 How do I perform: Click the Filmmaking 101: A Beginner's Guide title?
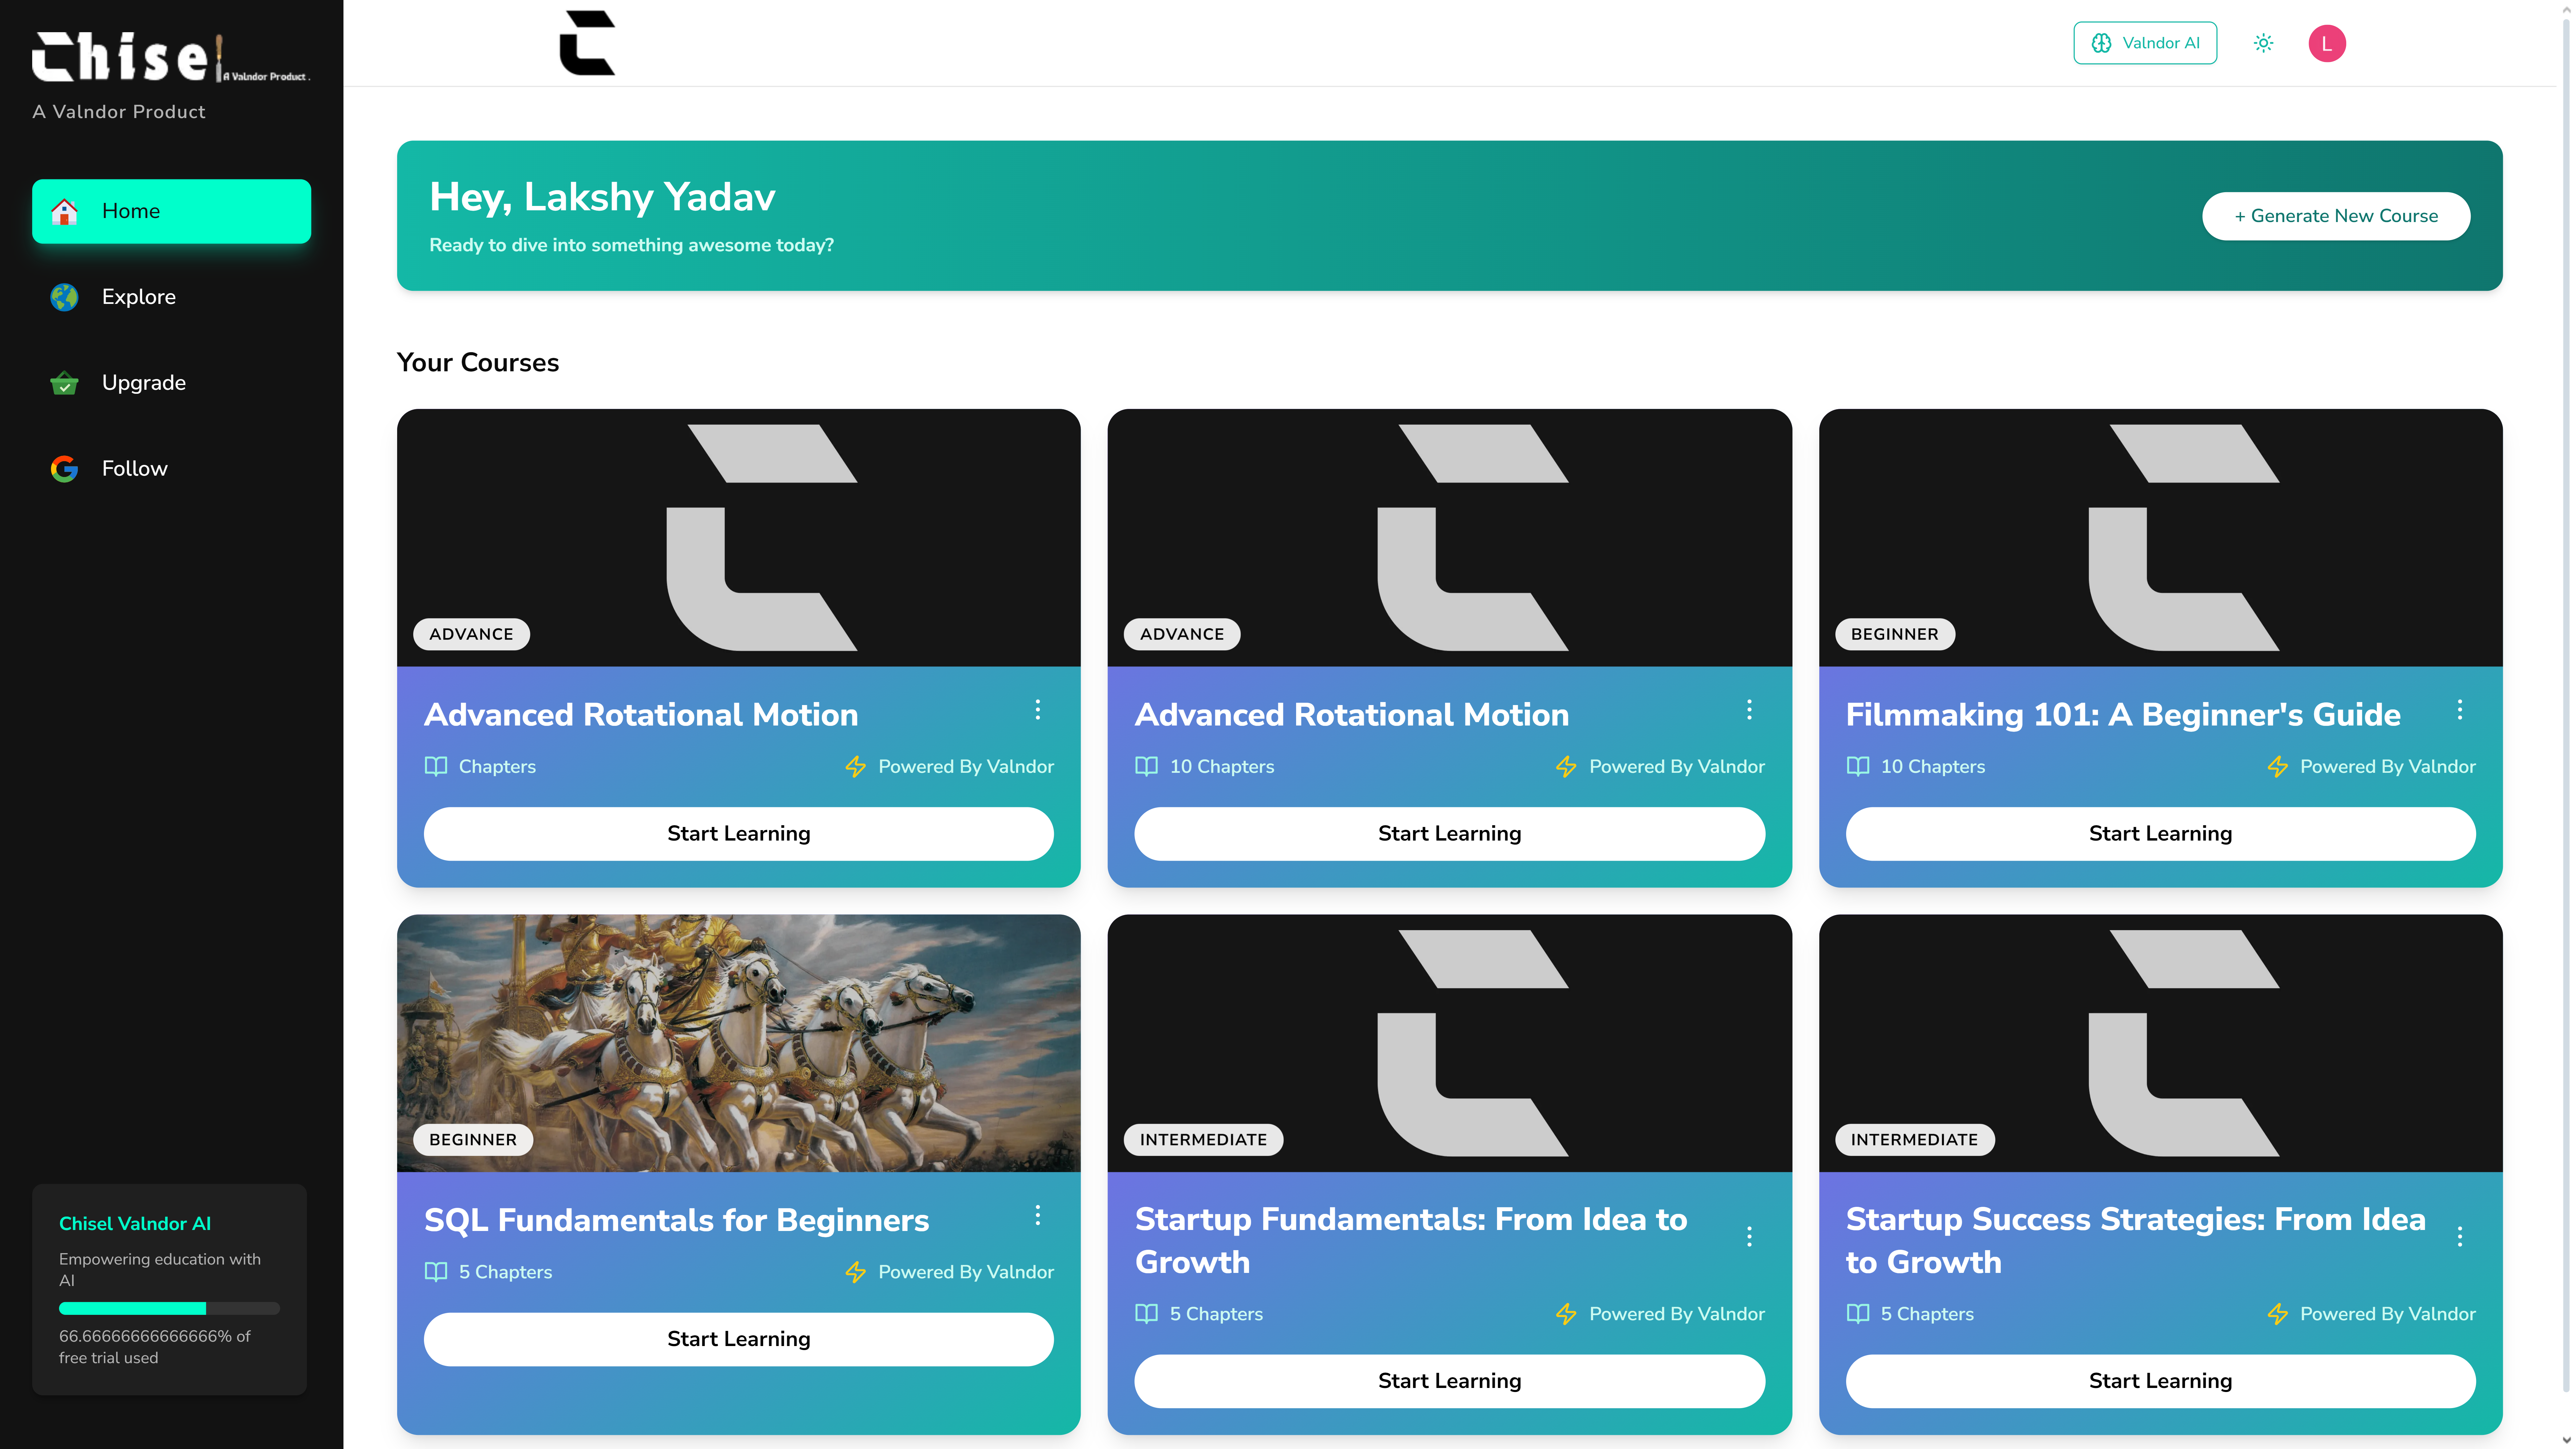coord(2123,715)
